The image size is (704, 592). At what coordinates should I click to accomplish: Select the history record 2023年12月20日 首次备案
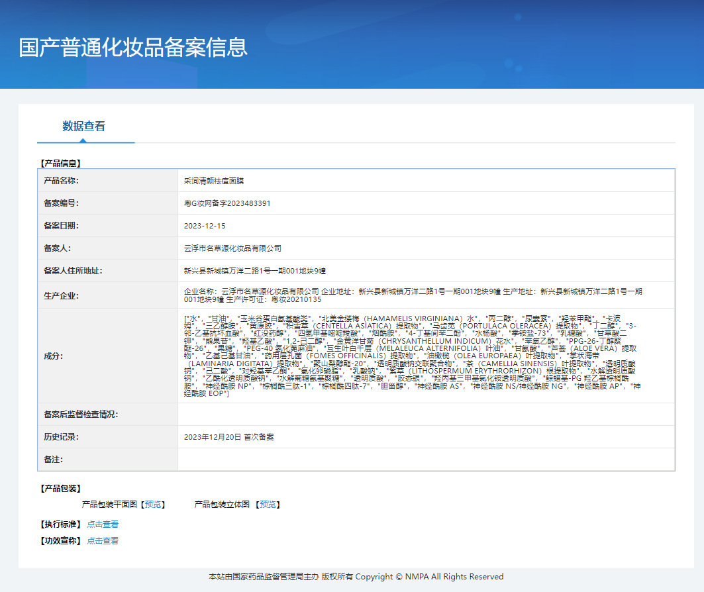coord(229,436)
